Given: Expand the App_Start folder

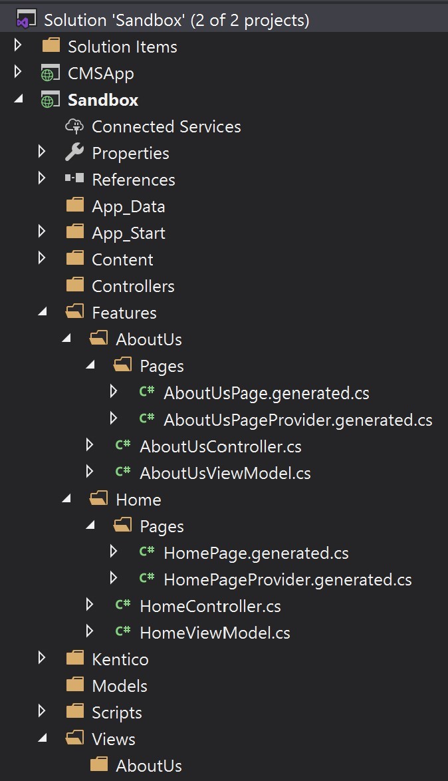Looking at the screenshot, I should point(42,232).
